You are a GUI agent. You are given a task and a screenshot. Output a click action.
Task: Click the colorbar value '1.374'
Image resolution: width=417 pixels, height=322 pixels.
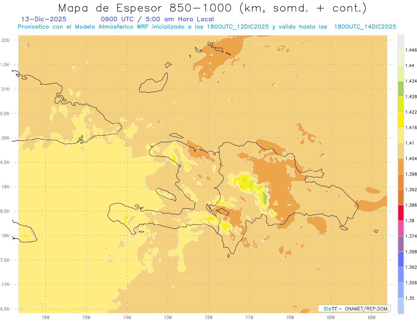point(411,236)
